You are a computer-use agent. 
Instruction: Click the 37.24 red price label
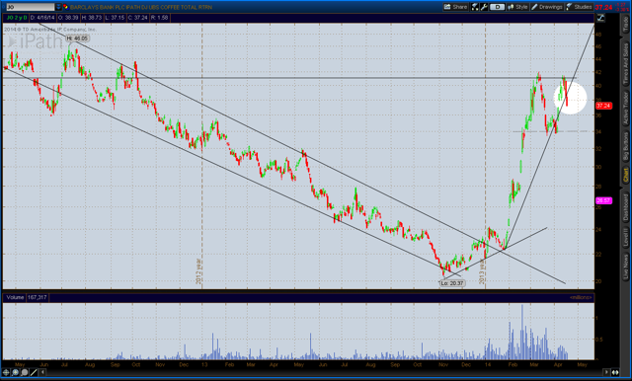pos(603,106)
